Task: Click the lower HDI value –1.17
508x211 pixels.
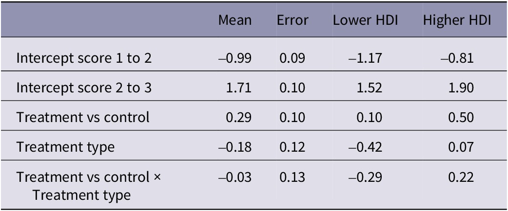Action: 365,58
